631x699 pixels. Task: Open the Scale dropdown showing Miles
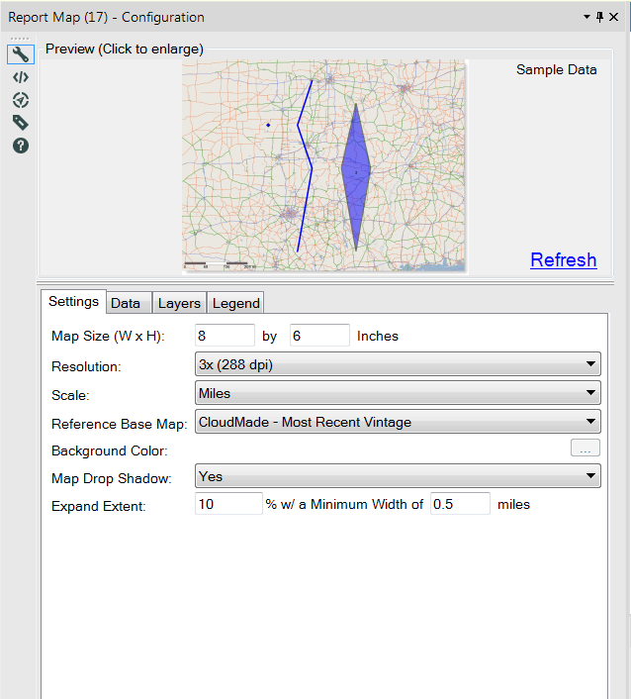398,393
